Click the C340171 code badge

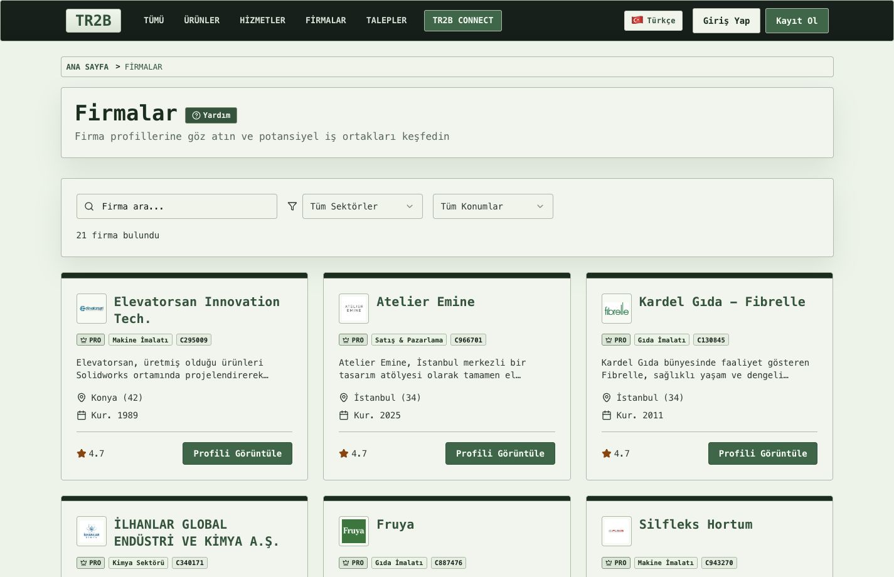190,563
